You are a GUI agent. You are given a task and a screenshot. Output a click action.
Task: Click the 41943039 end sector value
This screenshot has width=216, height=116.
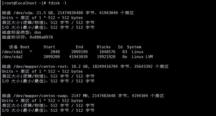click(x=78, y=57)
